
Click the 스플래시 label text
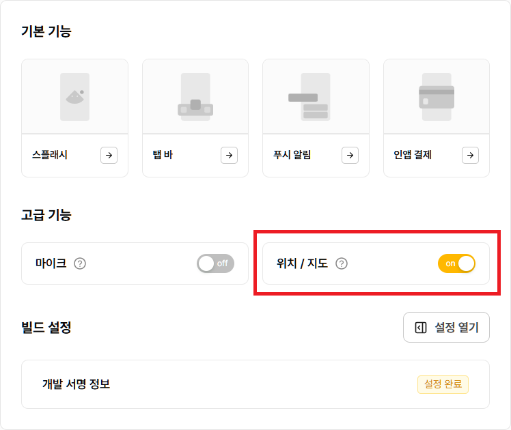(x=50, y=155)
